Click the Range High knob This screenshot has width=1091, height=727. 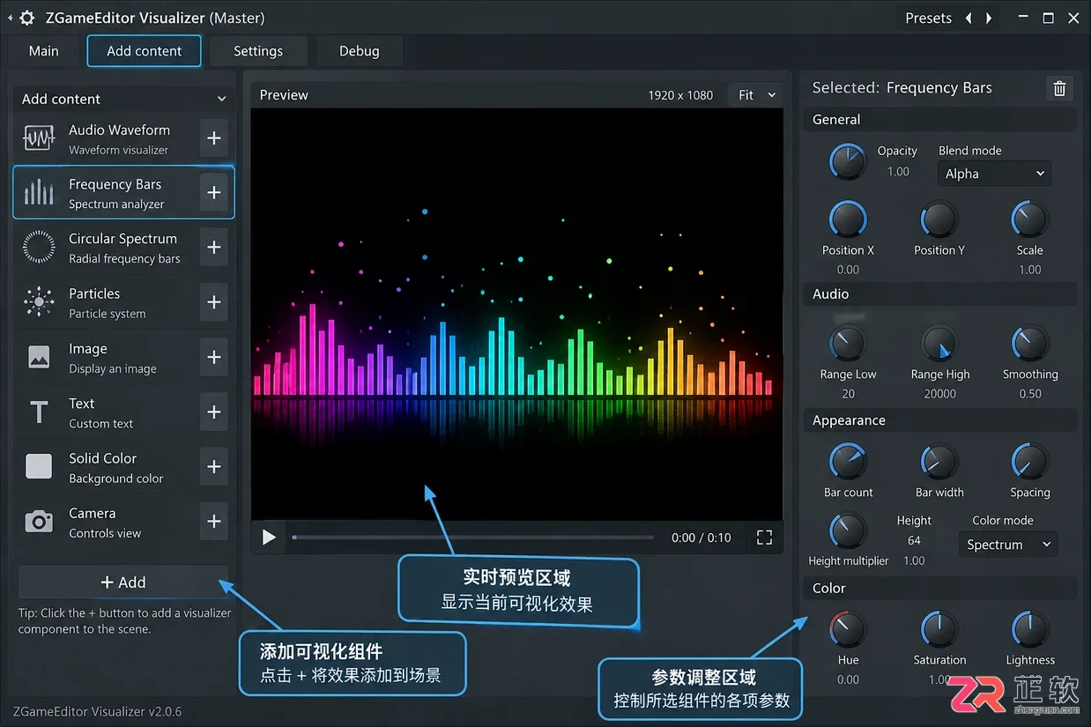click(939, 344)
